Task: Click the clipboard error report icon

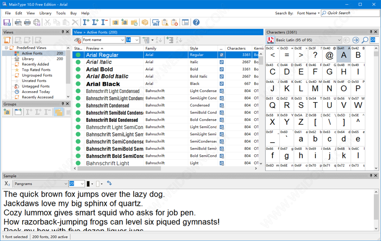Action: (175, 22)
